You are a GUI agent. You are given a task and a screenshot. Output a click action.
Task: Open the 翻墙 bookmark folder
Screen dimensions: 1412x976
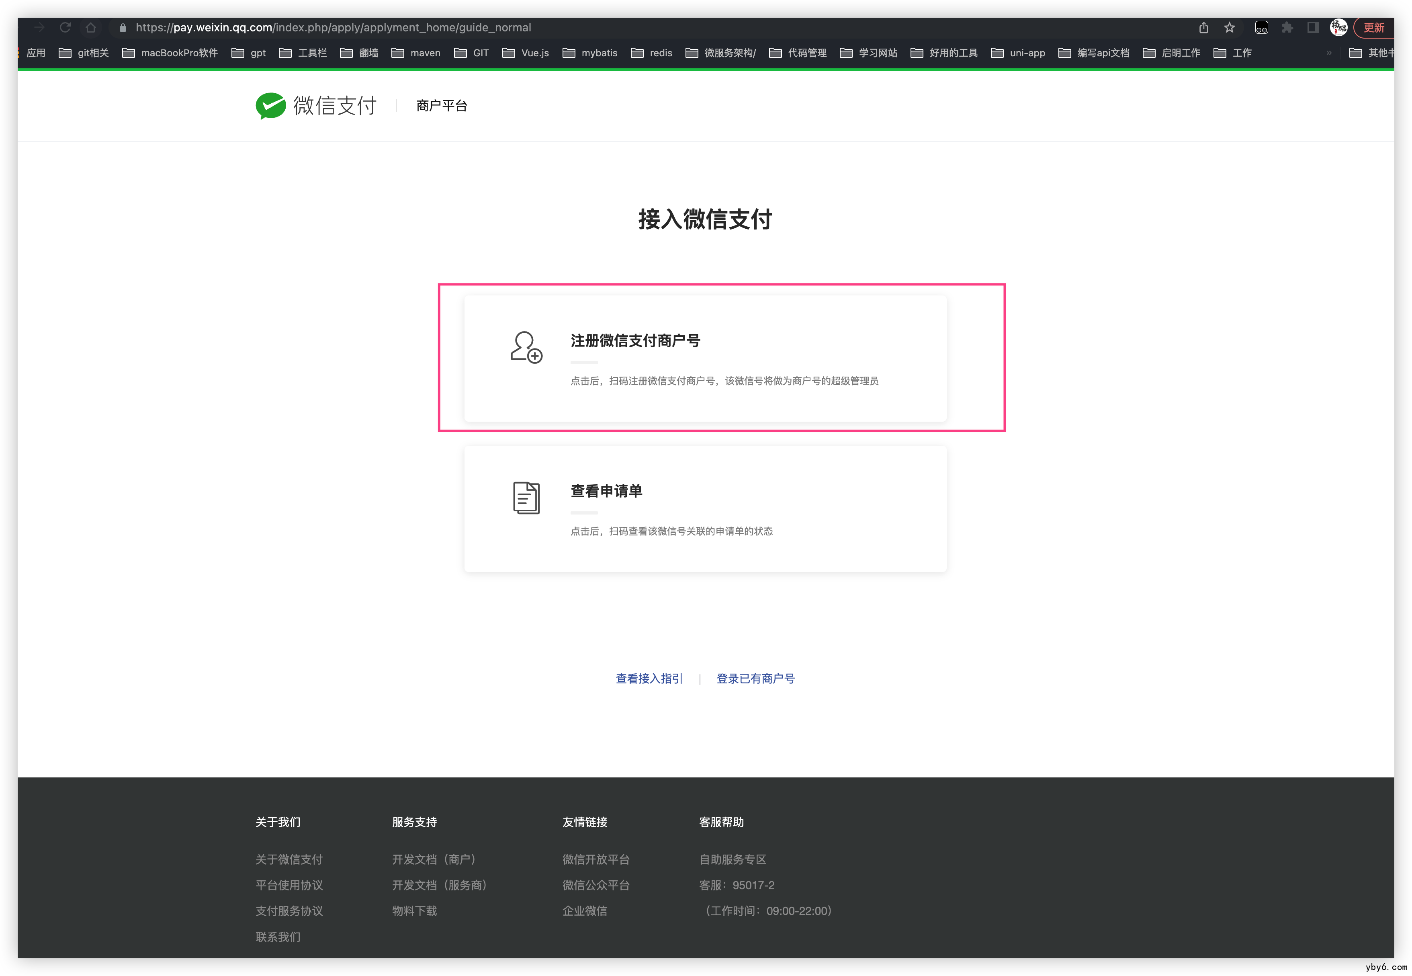(359, 53)
